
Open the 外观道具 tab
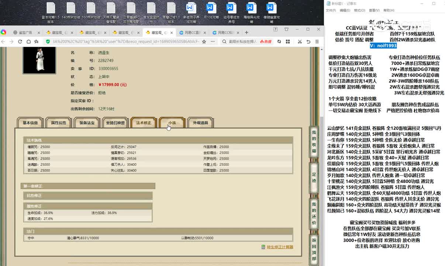200,123
